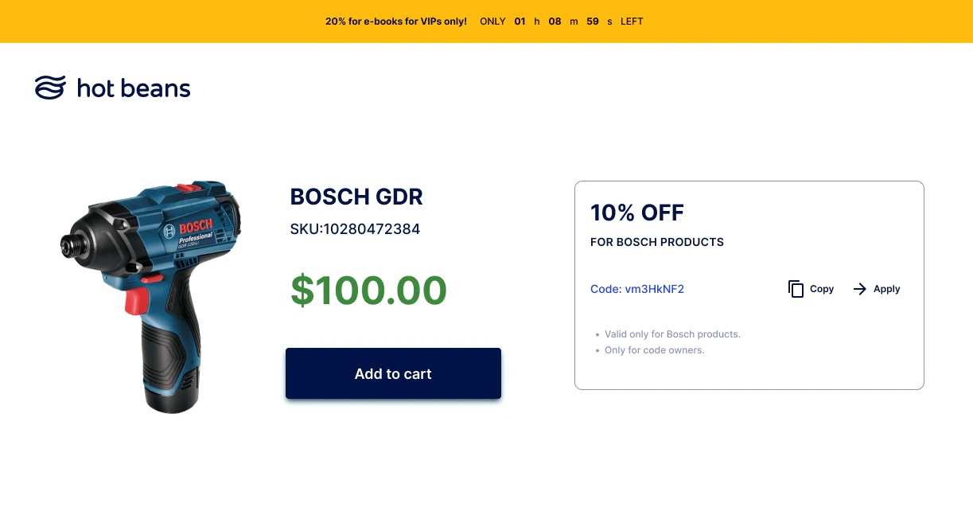The image size is (973, 515).
Task: Click the 10% OFF heading on the coupon card
Action: coord(636,213)
